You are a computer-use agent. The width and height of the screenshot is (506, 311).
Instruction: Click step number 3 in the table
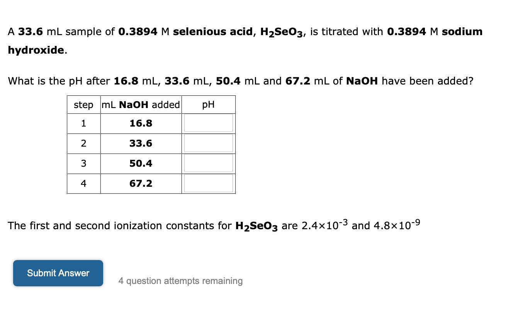(x=83, y=163)
